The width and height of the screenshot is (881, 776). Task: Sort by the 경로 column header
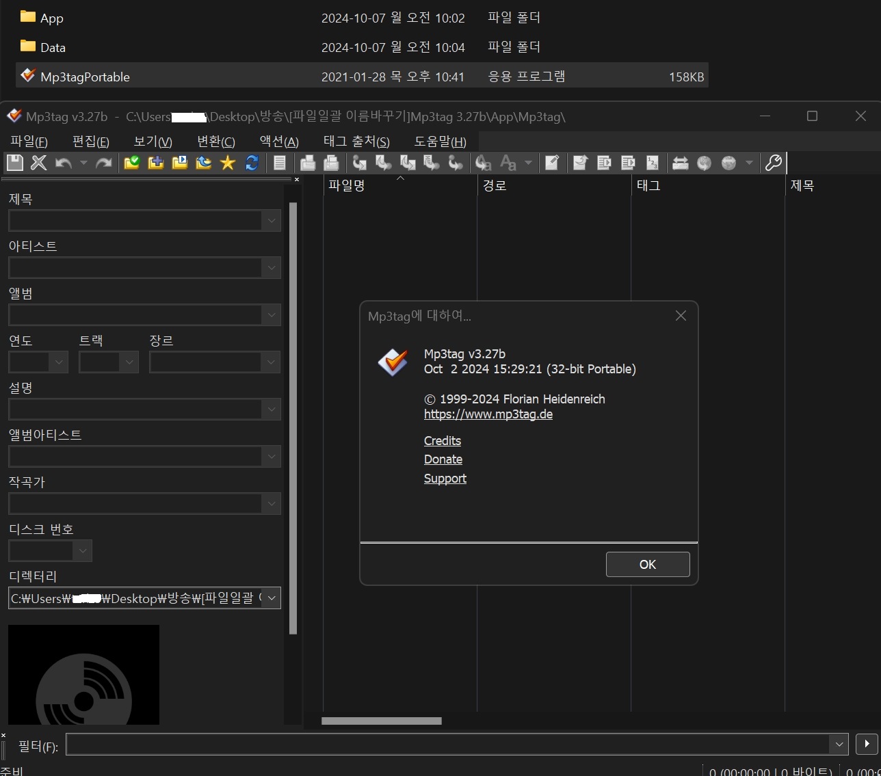(554, 185)
